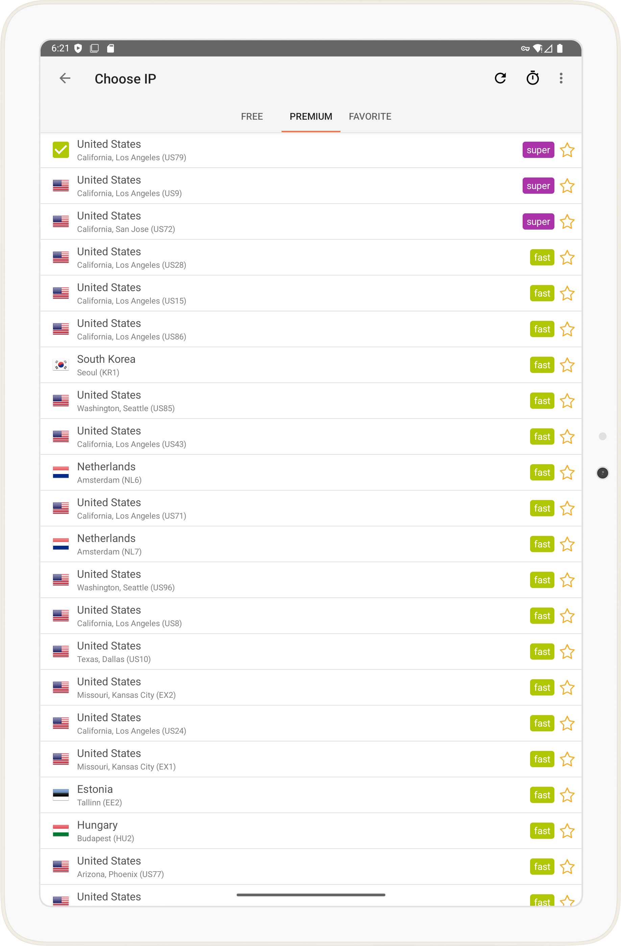Image resolution: width=621 pixels, height=946 pixels.
Task: Open the three-dot overflow menu
Action: click(x=560, y=78)
